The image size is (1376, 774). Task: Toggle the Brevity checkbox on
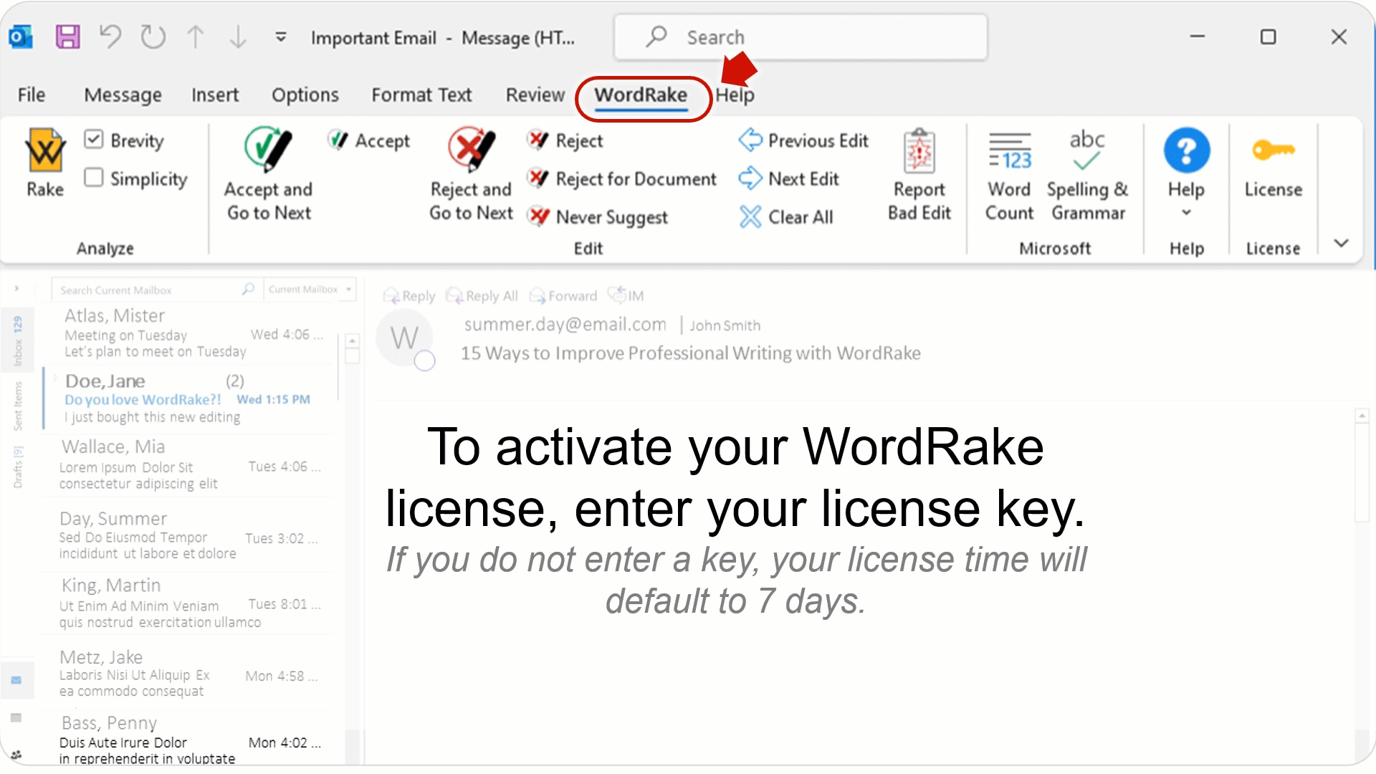tap(95, 140)
